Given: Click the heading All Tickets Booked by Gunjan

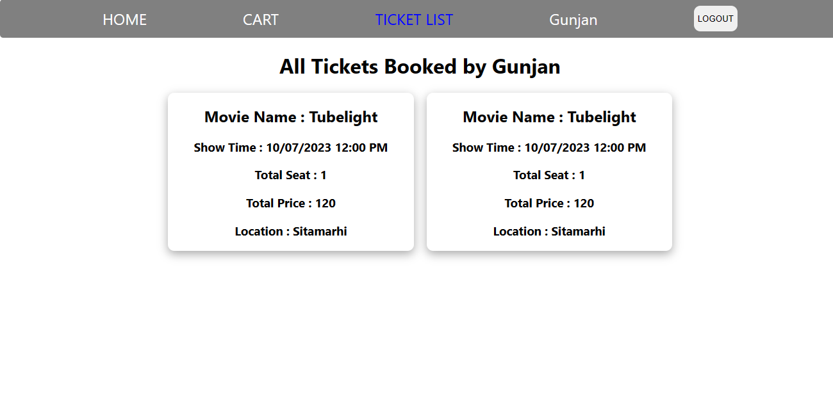Looking at the screenshot, I should tap(419, 66).
